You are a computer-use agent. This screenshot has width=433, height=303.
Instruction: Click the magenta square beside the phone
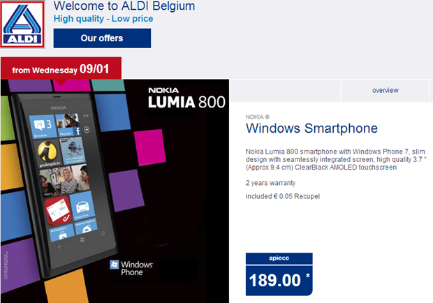tap(149, 147)
